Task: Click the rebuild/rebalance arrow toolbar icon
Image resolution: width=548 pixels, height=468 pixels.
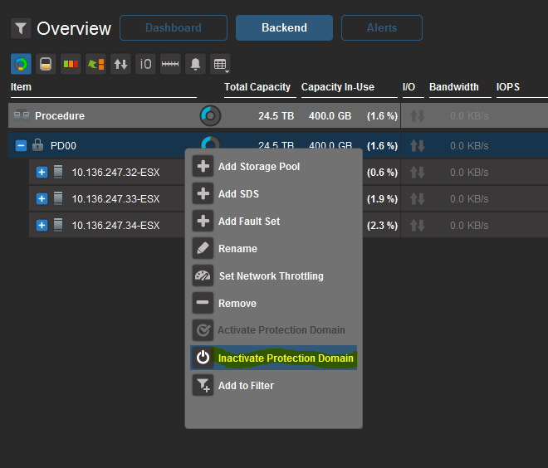Action: coord(95,64)
